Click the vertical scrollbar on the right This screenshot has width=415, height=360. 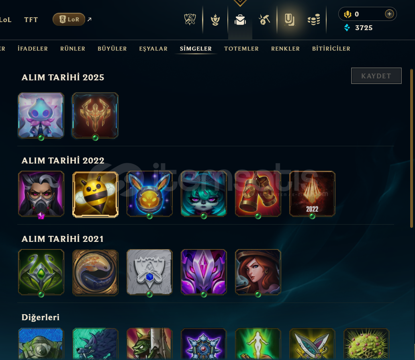(x=411, y=148)
